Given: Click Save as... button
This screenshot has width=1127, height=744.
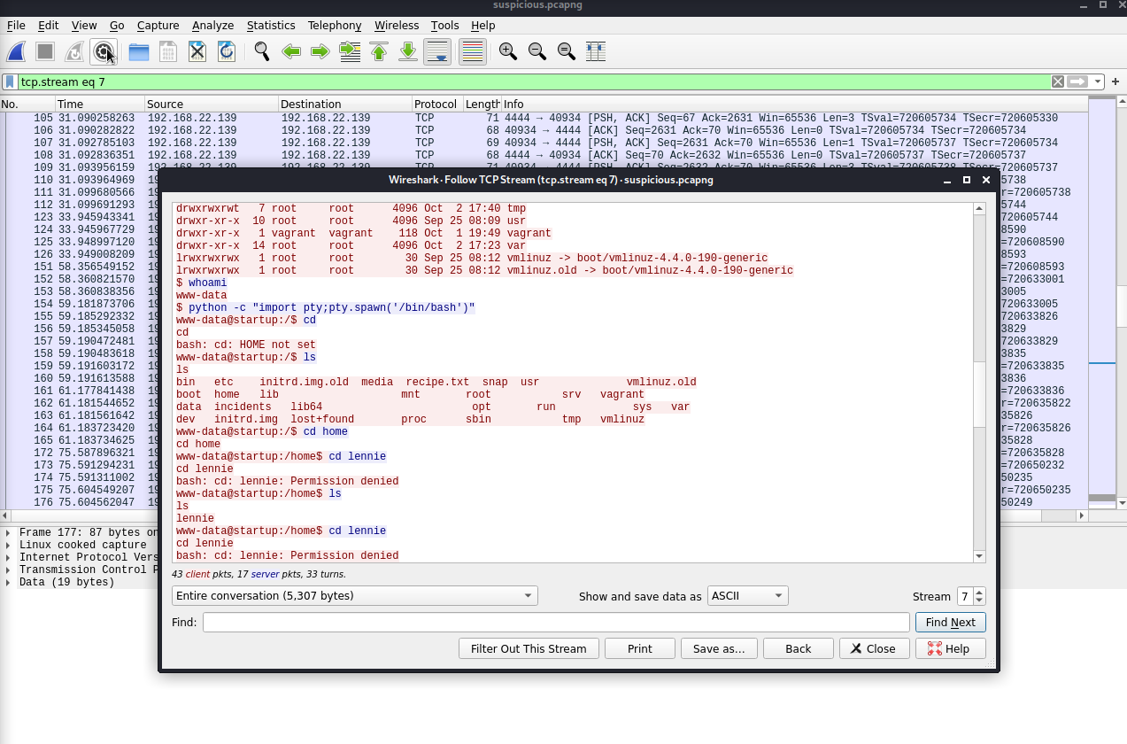Looking at the screenshot, I should (719, 648).
